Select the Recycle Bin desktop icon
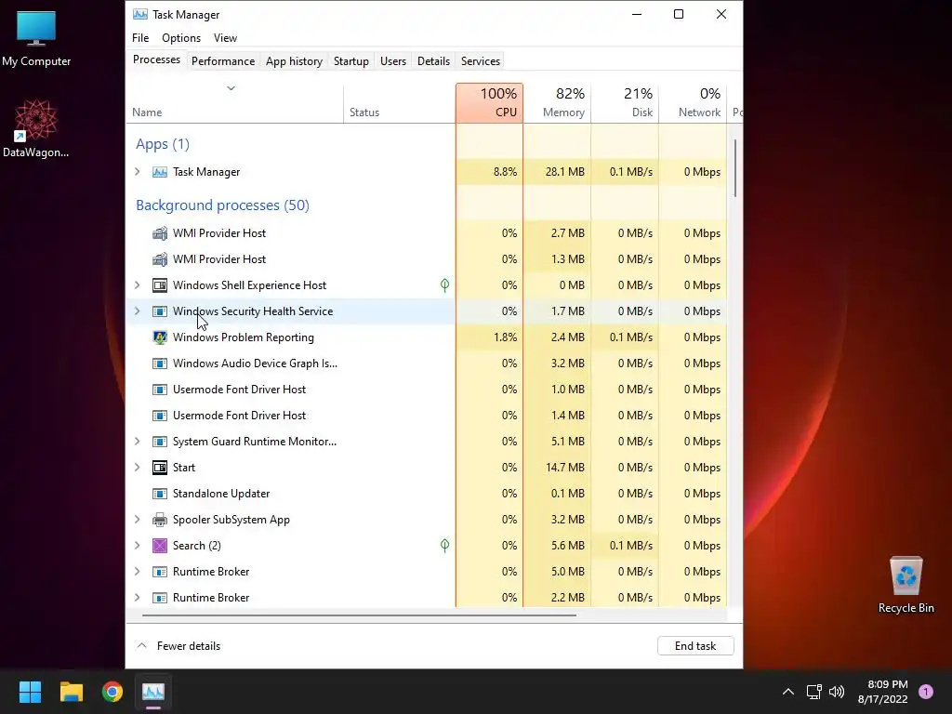The width and height of the screenshot is (952, 714). click(x=906, y=586)
